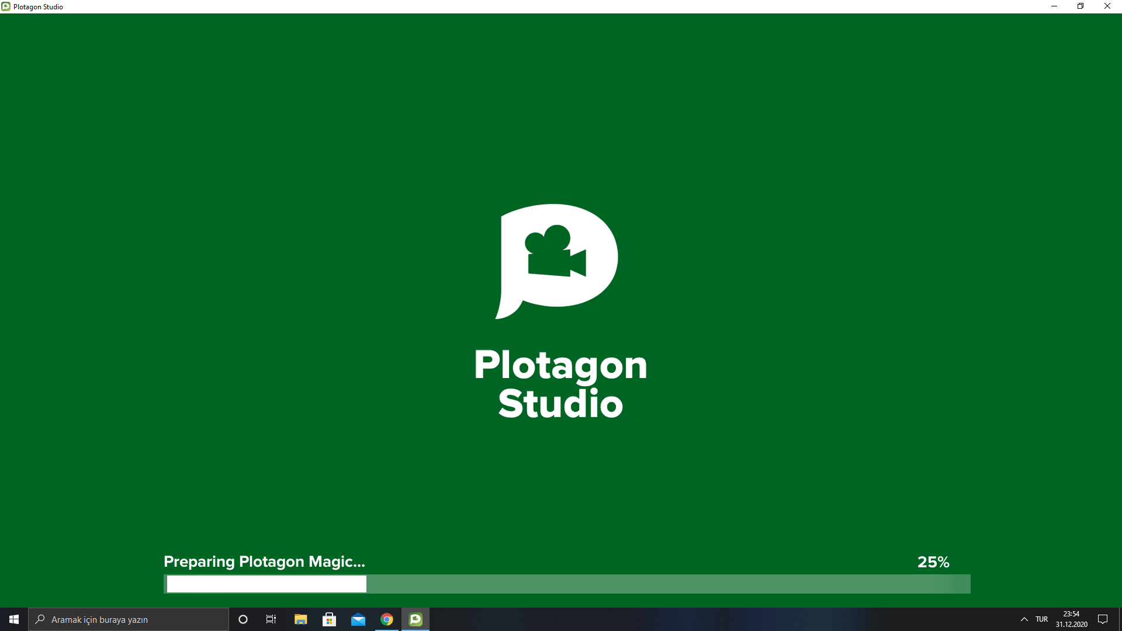Expand the hidden system tray icons
Image resolution: width=1122 pixels, height=631 pixels.
click(1024, 619)
